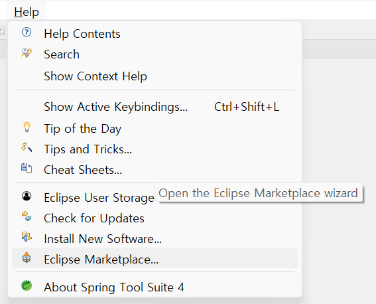Click the Eclipse User Storage person icon

pyautogui.click(x=27, y=196)
